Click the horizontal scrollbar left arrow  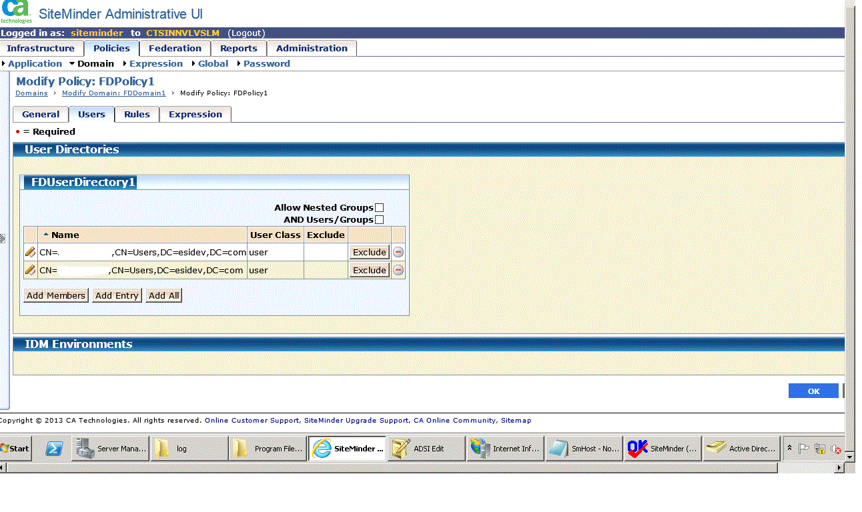(x=3, y=468)
